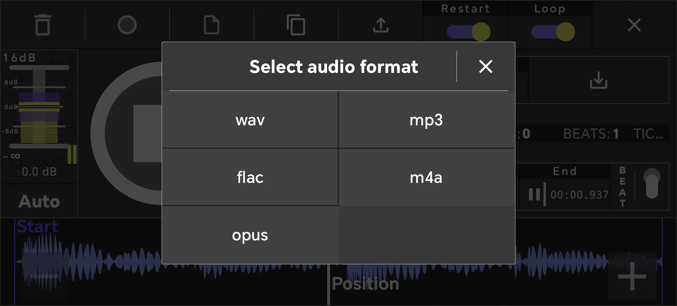This screenshot has width=677, height=306.
Task: Click the plus add icon
Action: click(x=632, y=276)
